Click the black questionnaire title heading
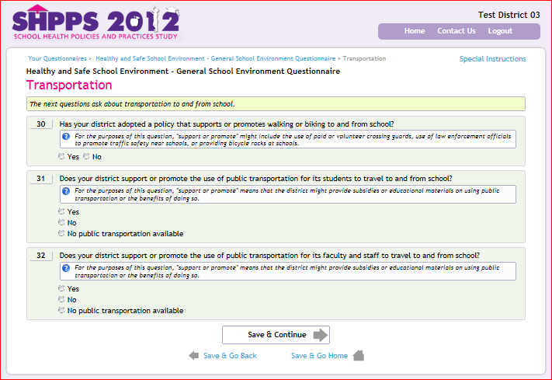Screen dimensions: 552x380 point(183,71)
